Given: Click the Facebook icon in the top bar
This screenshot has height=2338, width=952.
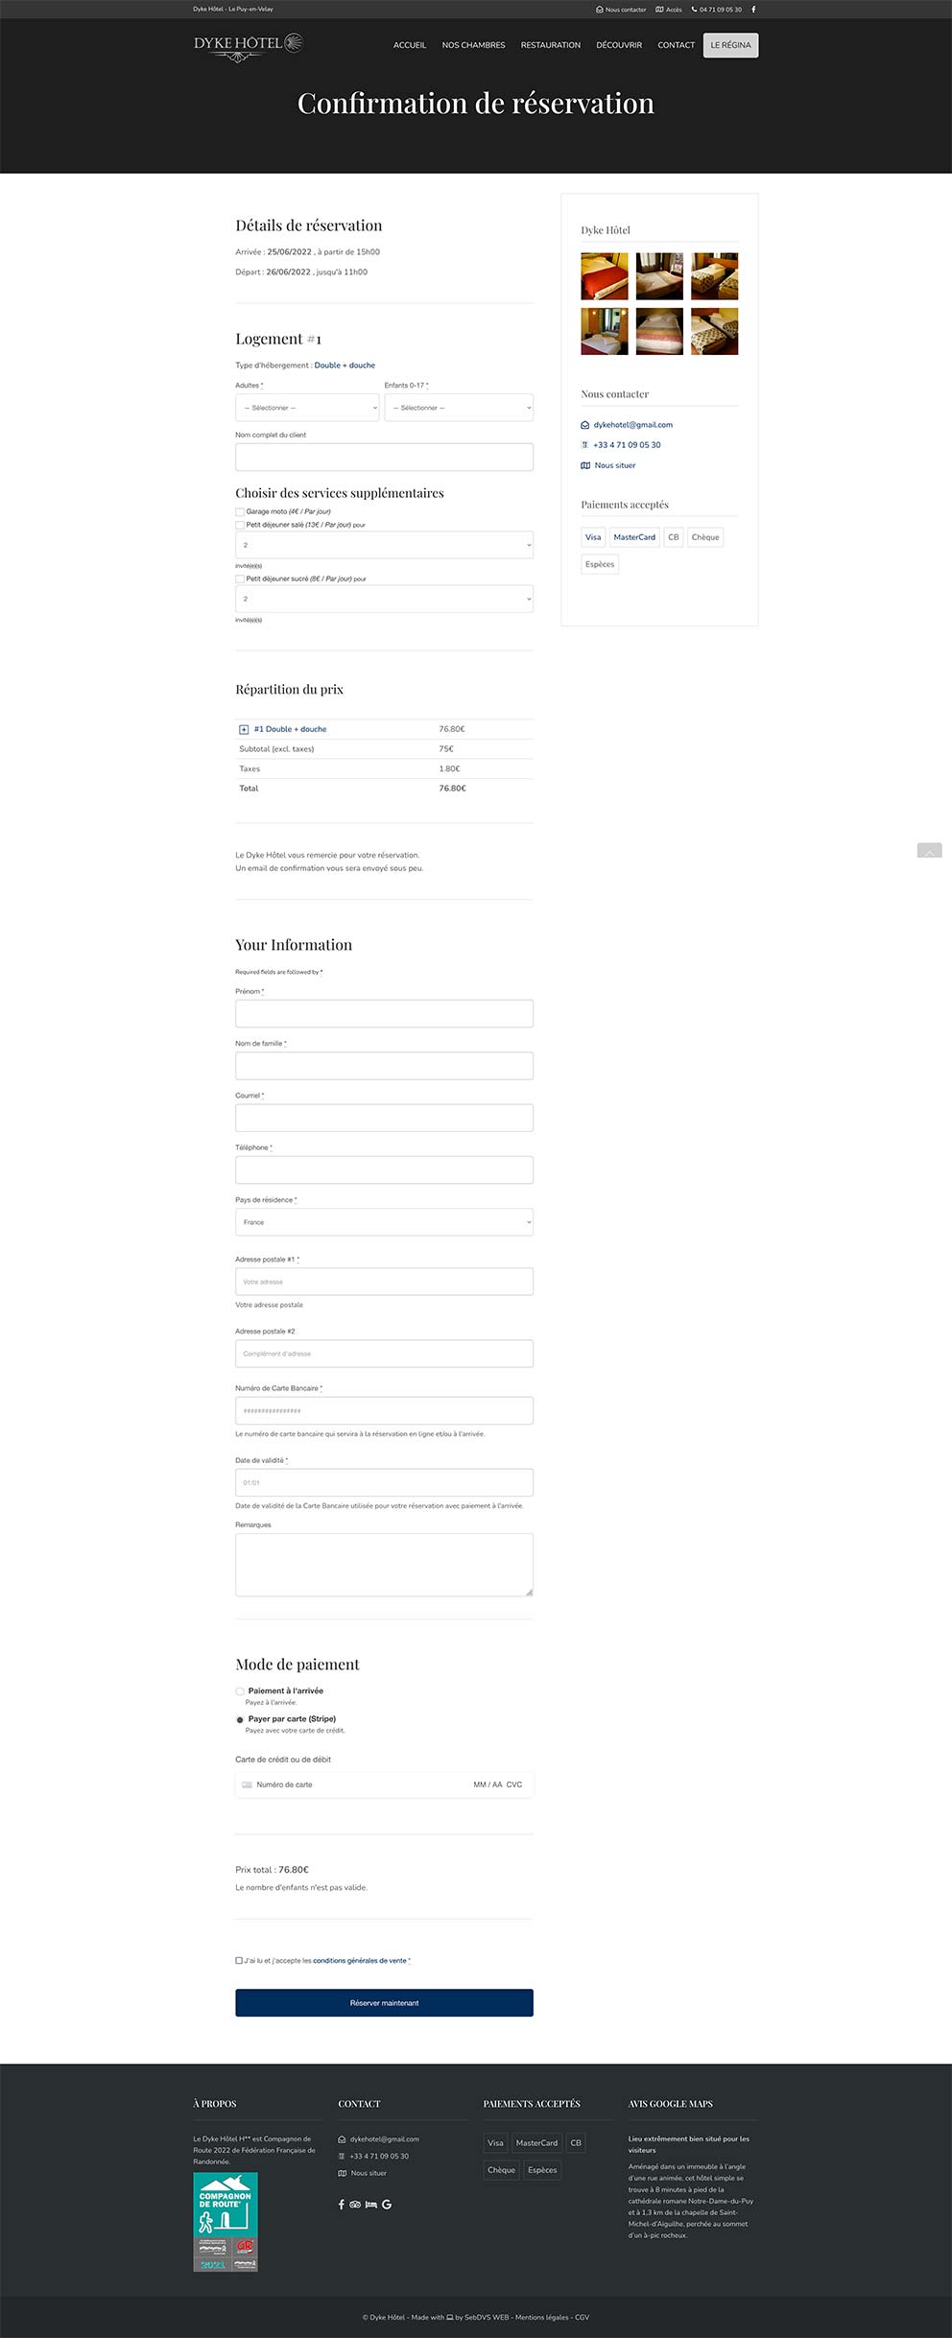Looking at the screenshot, I should 753,10.
